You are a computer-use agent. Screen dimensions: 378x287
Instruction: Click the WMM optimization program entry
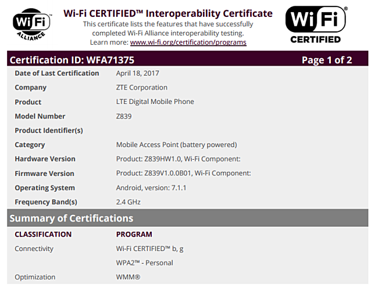(128, 277)
